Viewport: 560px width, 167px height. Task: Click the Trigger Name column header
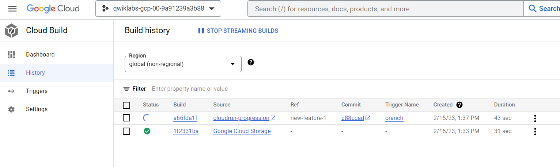point(402,105)
